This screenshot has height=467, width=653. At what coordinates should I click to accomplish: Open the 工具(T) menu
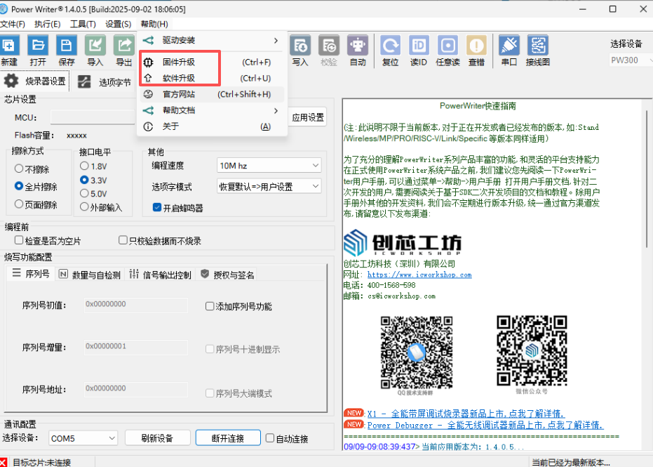pyautogui.click(x=83, y=24)
